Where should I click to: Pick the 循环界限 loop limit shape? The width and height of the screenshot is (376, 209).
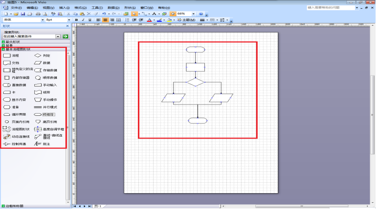[x=14, y=115]
